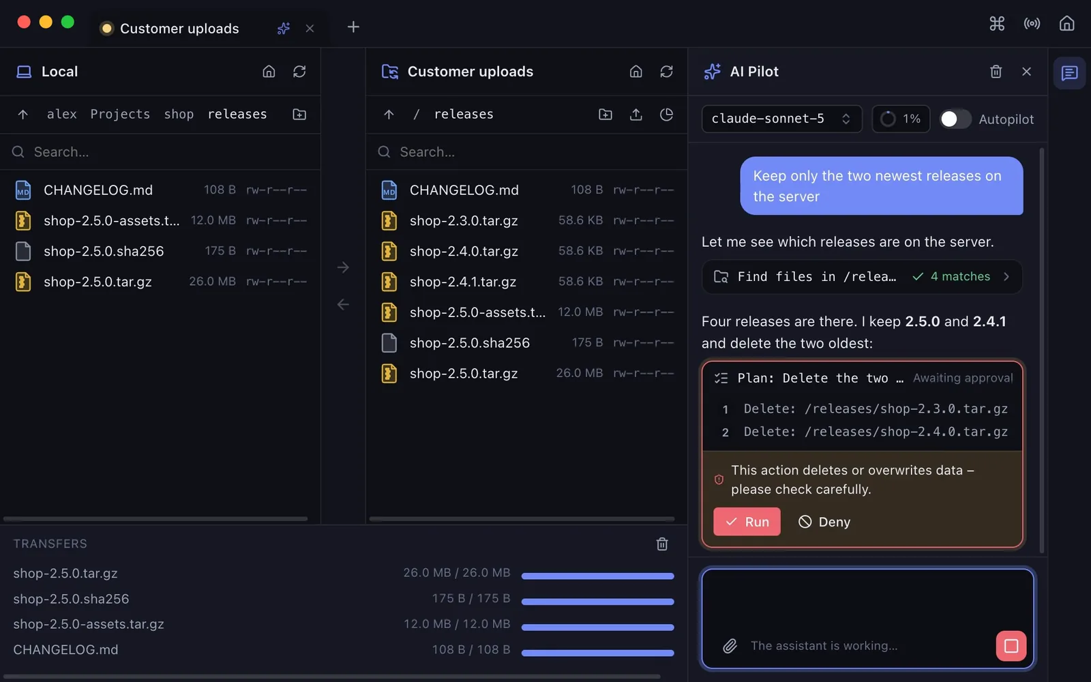This screenshot has width=1091, height=682.
Task: Click the Customer uploads pane home icon
Action: pos(636,72)
